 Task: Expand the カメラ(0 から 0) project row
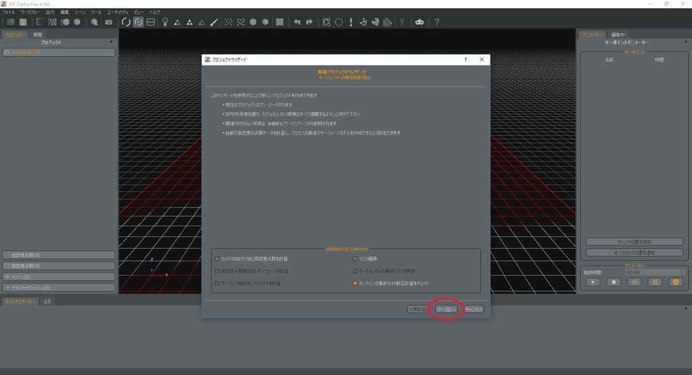pos(59,53)
